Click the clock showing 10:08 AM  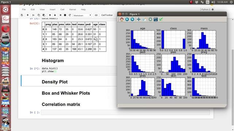click(222, 2)
